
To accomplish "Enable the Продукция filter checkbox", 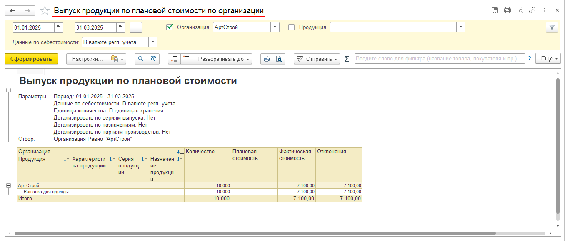I will point(292,27).
